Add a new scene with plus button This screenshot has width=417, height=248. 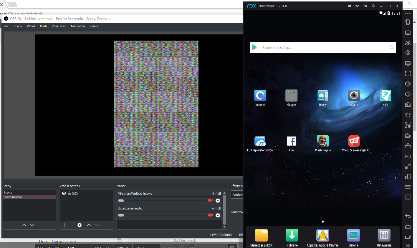[x=7, y=225]
